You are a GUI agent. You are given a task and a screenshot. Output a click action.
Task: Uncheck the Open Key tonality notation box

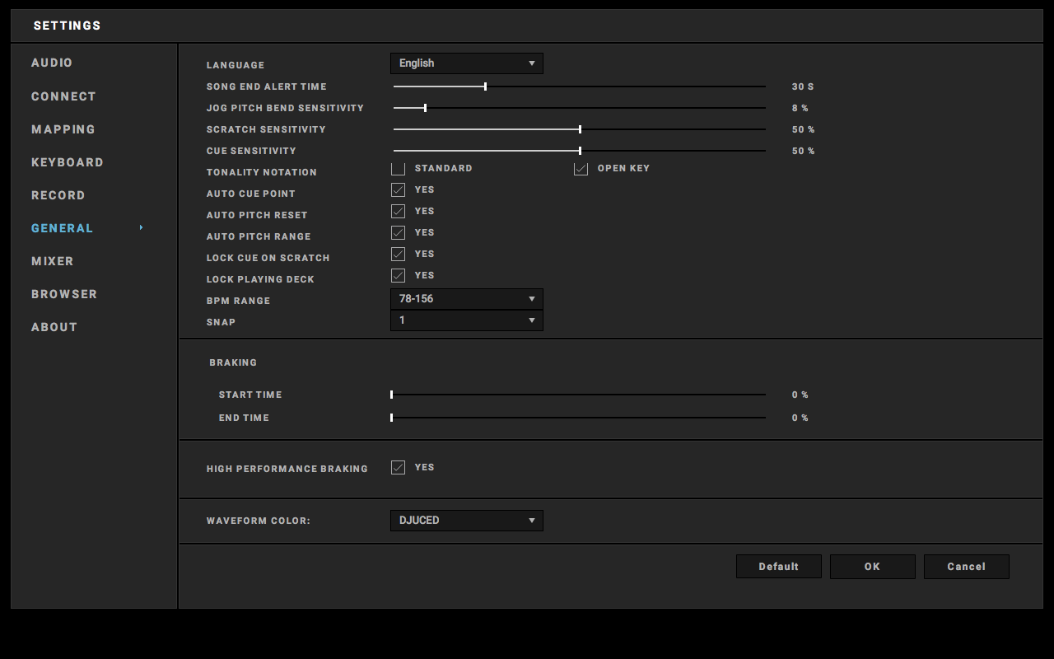(581, 168)
